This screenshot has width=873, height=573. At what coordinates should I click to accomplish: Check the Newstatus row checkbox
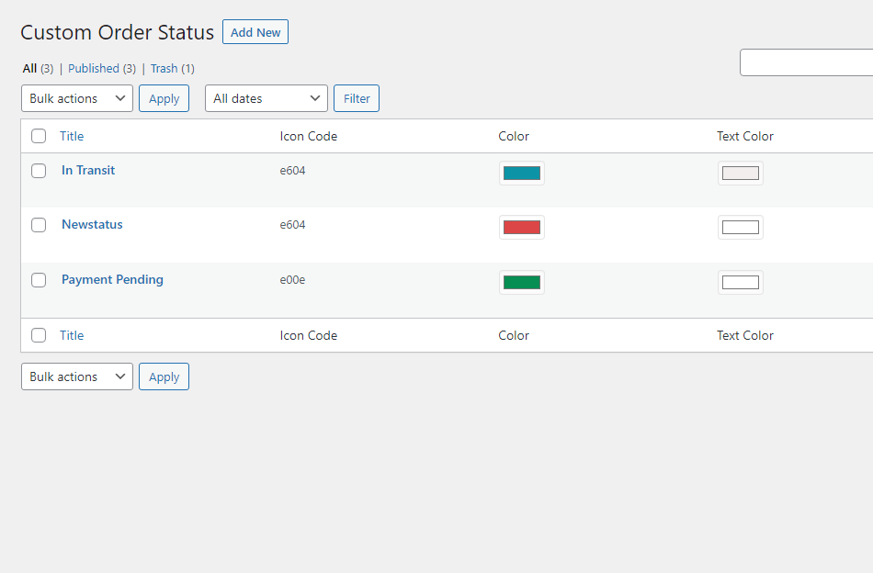[39, 224]
